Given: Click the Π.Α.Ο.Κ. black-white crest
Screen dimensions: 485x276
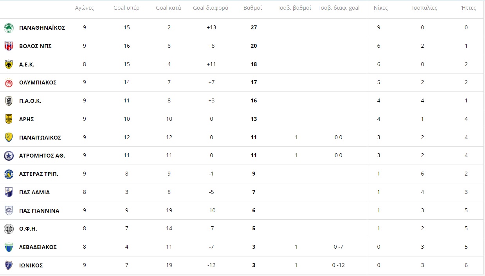Looking at the screenshot, I should click(9, 101).
